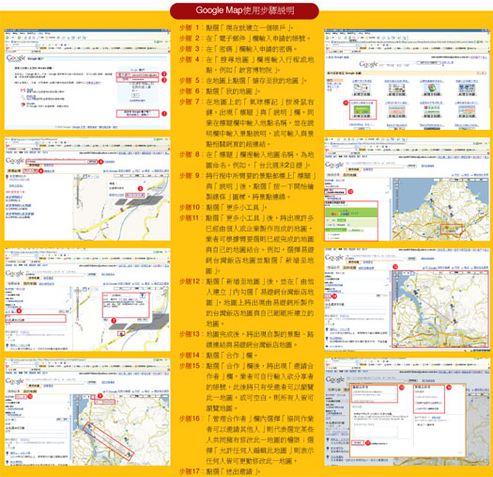The height and width of the screenshot is (477, 493).
Task: Click the red pin beside the first search result
Action: coord(7,177)
